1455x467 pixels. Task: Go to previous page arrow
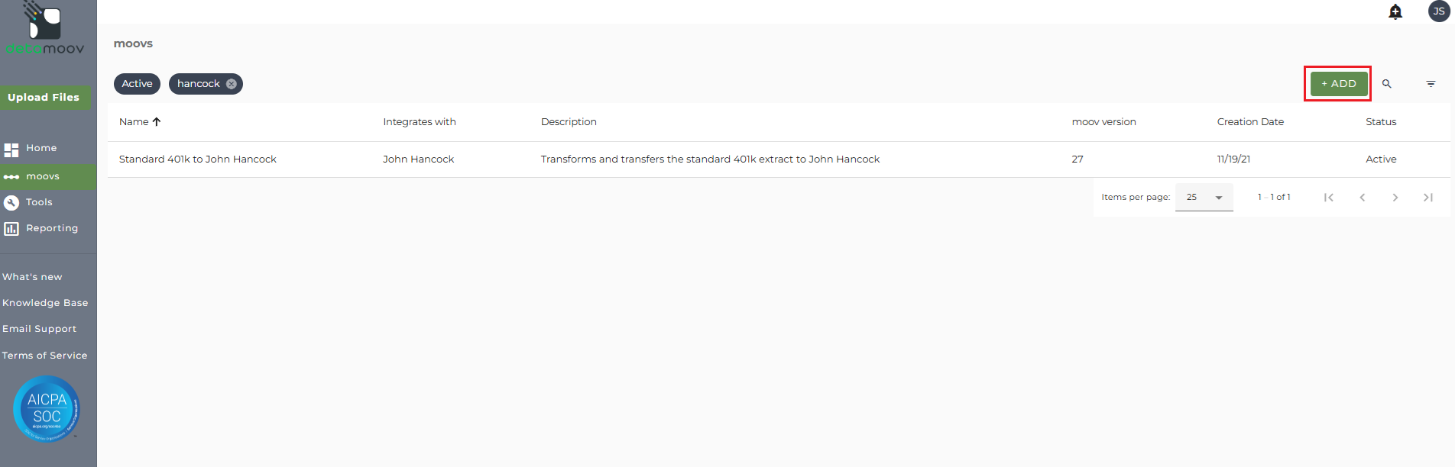coord(1362,198)
